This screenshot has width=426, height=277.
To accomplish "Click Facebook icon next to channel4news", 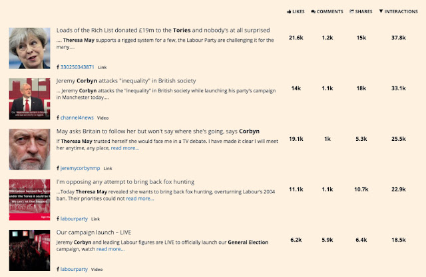I will [58, 118].
